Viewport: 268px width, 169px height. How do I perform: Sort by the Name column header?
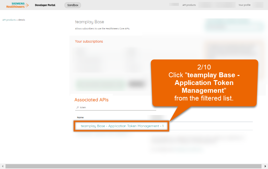click(x=80, y=117)
